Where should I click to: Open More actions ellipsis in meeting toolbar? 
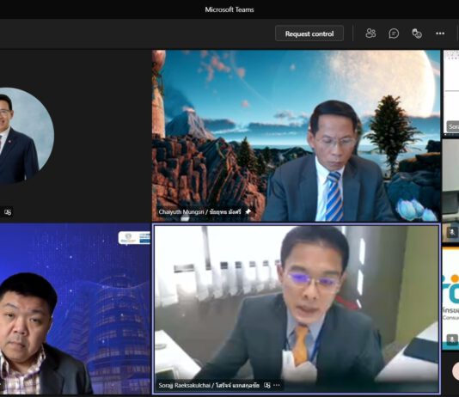[x=440, y=34]
